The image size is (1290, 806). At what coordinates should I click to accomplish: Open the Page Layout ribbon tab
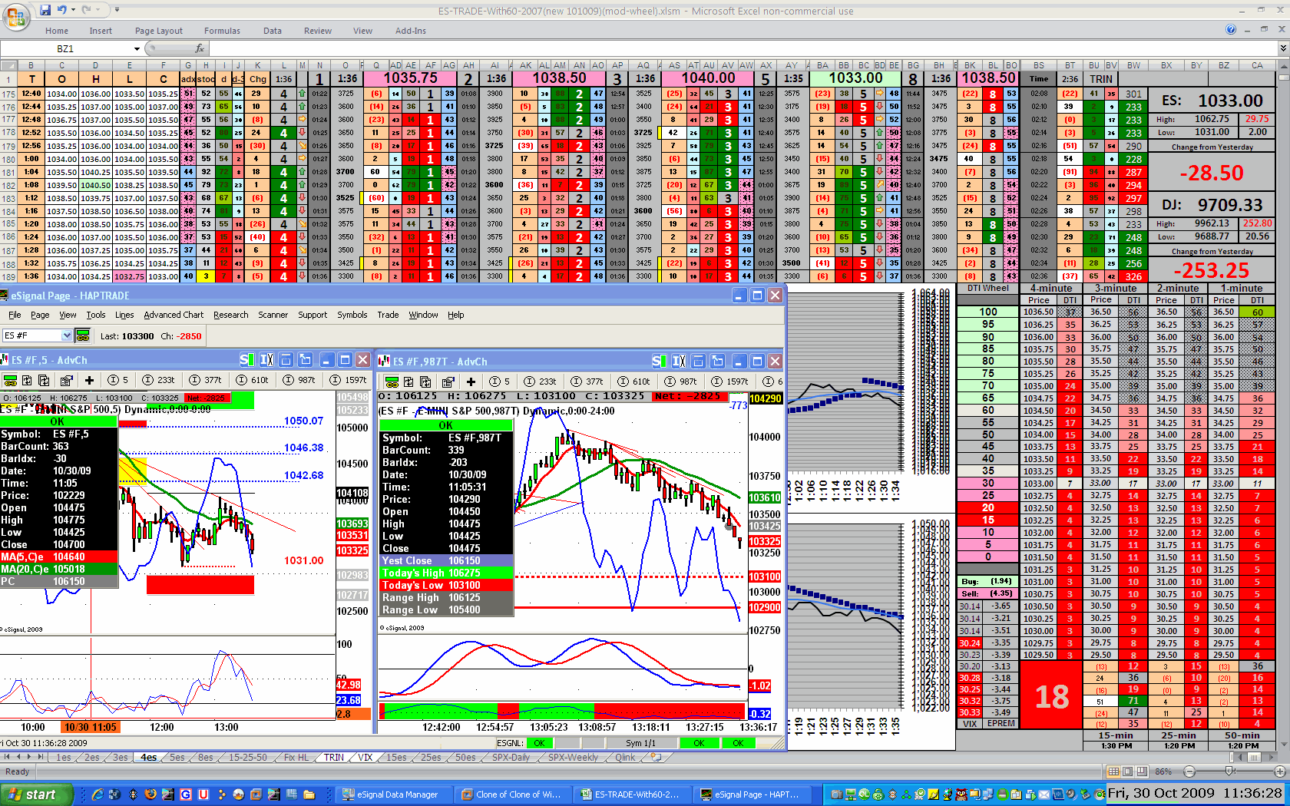tap(159, 31)
